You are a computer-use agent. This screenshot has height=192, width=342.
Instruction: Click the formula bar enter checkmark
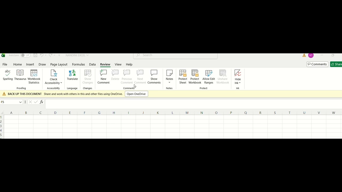click(x=36, y=102)
